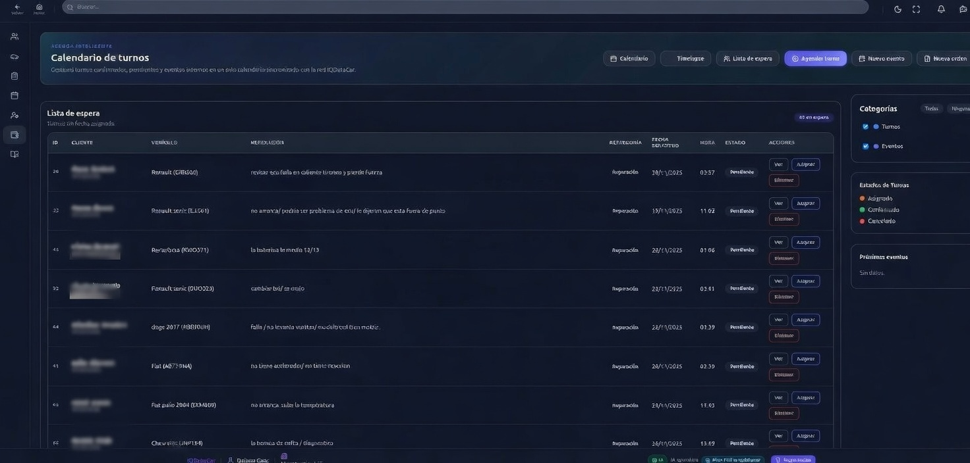Switch to Lista de espera view
The image size is (970, 463).
pyautogui.click(x=747, y=59)
